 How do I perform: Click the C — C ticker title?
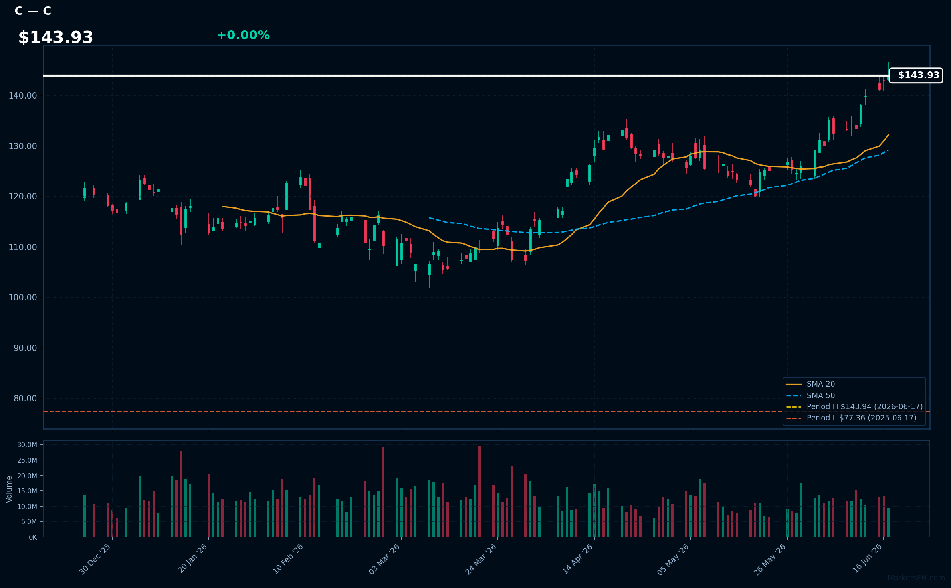[33, 11]
